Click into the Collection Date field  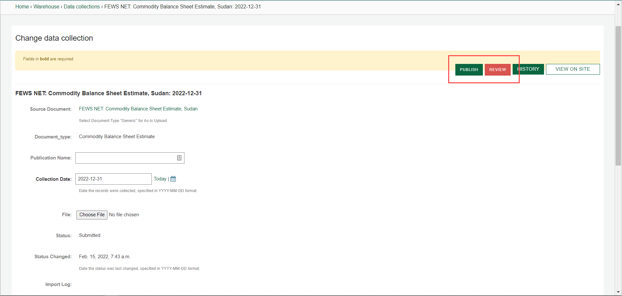coord(113,179)
